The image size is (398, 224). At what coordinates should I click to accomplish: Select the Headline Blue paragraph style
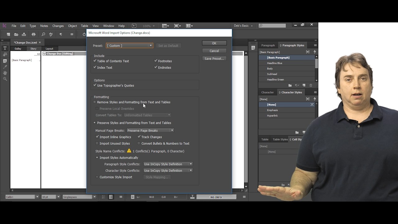tap(287, 63)
